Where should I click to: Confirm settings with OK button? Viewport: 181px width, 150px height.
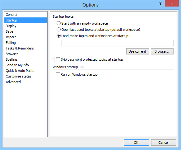(x=136, y=143)
